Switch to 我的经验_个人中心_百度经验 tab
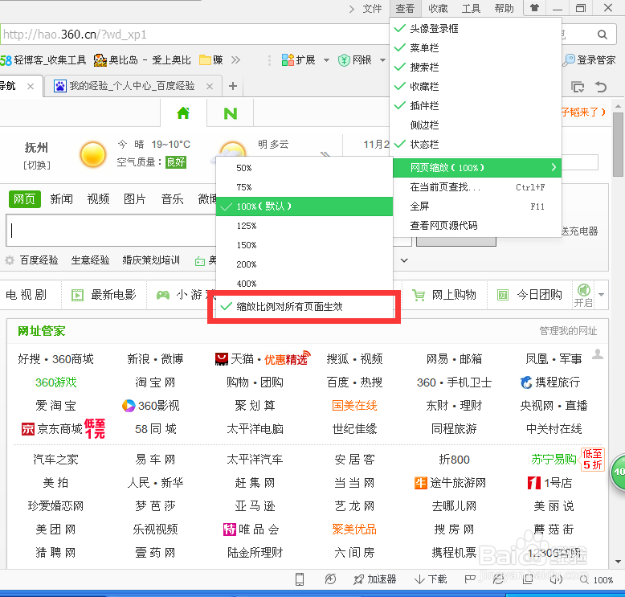The height and width of the screenshot is (597, 625). click(133, 86)
